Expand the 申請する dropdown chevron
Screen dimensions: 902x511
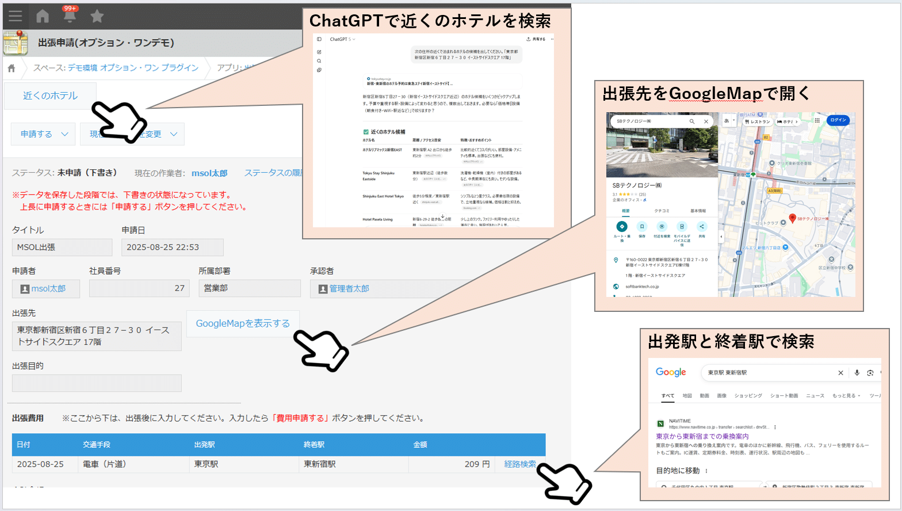click(x=64, y=134)
